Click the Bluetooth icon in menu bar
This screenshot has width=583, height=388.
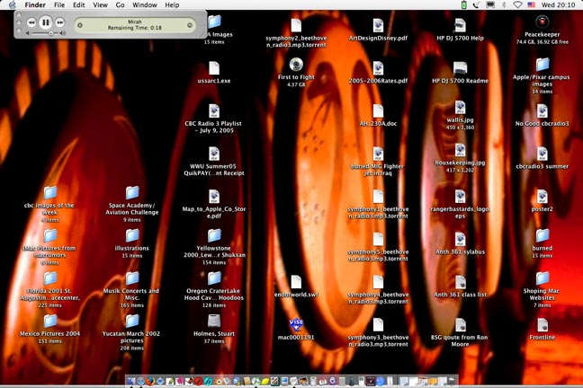click(504, 4)
